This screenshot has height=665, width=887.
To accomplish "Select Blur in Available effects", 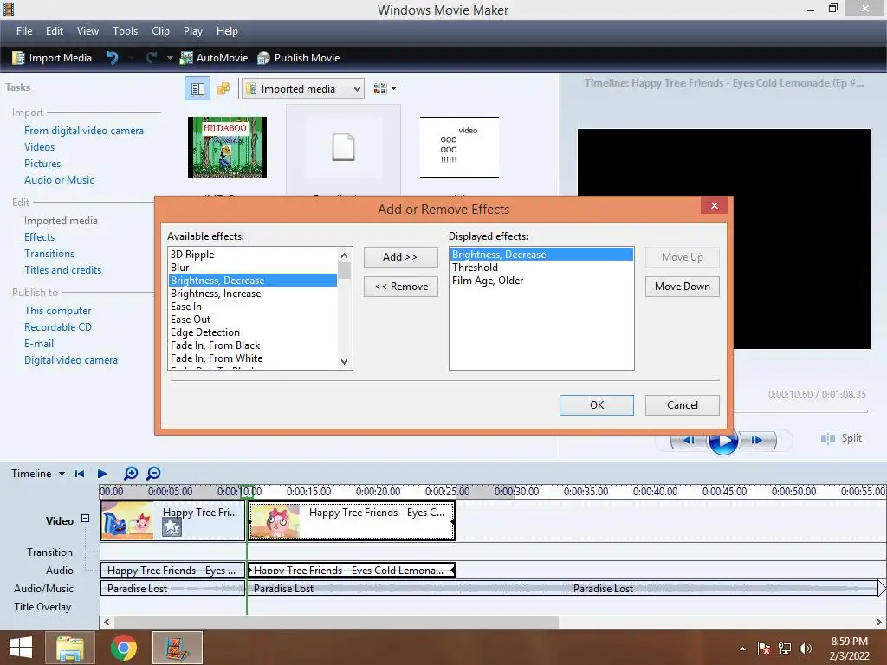I will [x=252, y=268].
